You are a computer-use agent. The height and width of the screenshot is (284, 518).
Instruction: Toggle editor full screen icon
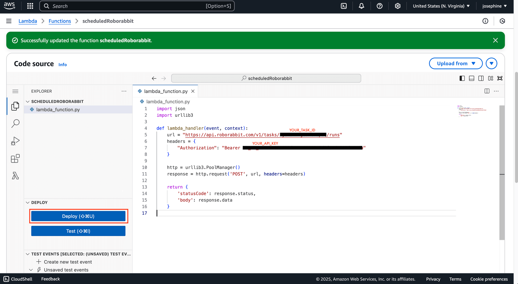coord(500,78)
